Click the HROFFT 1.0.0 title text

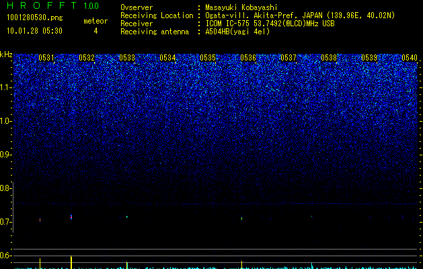tap(52, 5)
